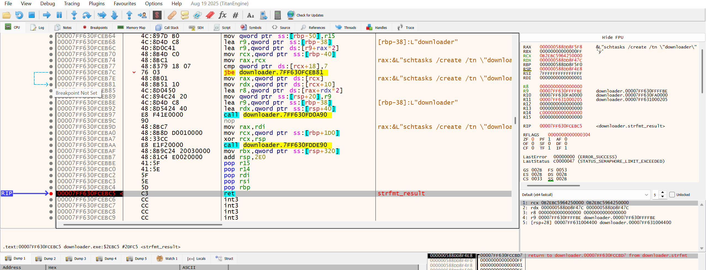This screenshot has height=270, width=706.
Task: Toggle the Unlocked checkbox
Action: point(672,195)
